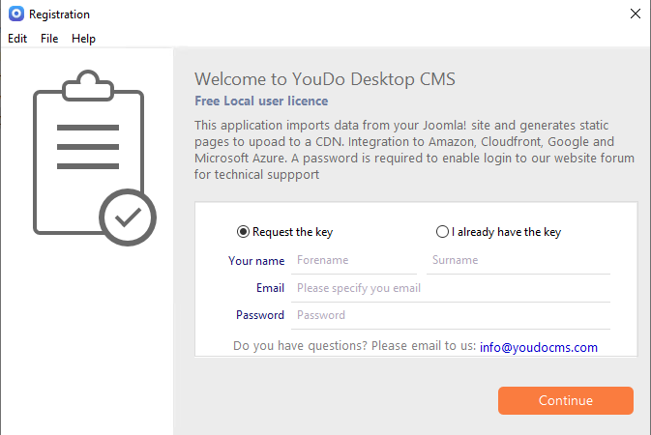651x435 pixels.
Task: Select the Email address input box
Action: coord(450,288)
